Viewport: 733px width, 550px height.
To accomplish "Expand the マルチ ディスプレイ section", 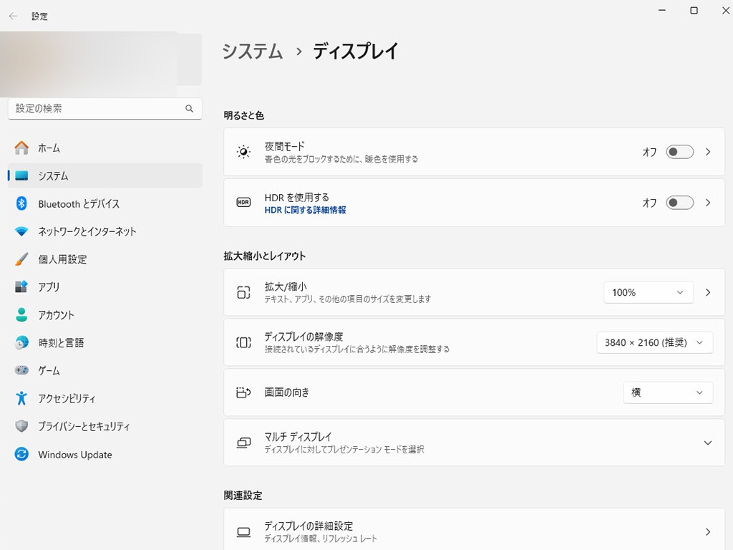I will pos(707,443).
